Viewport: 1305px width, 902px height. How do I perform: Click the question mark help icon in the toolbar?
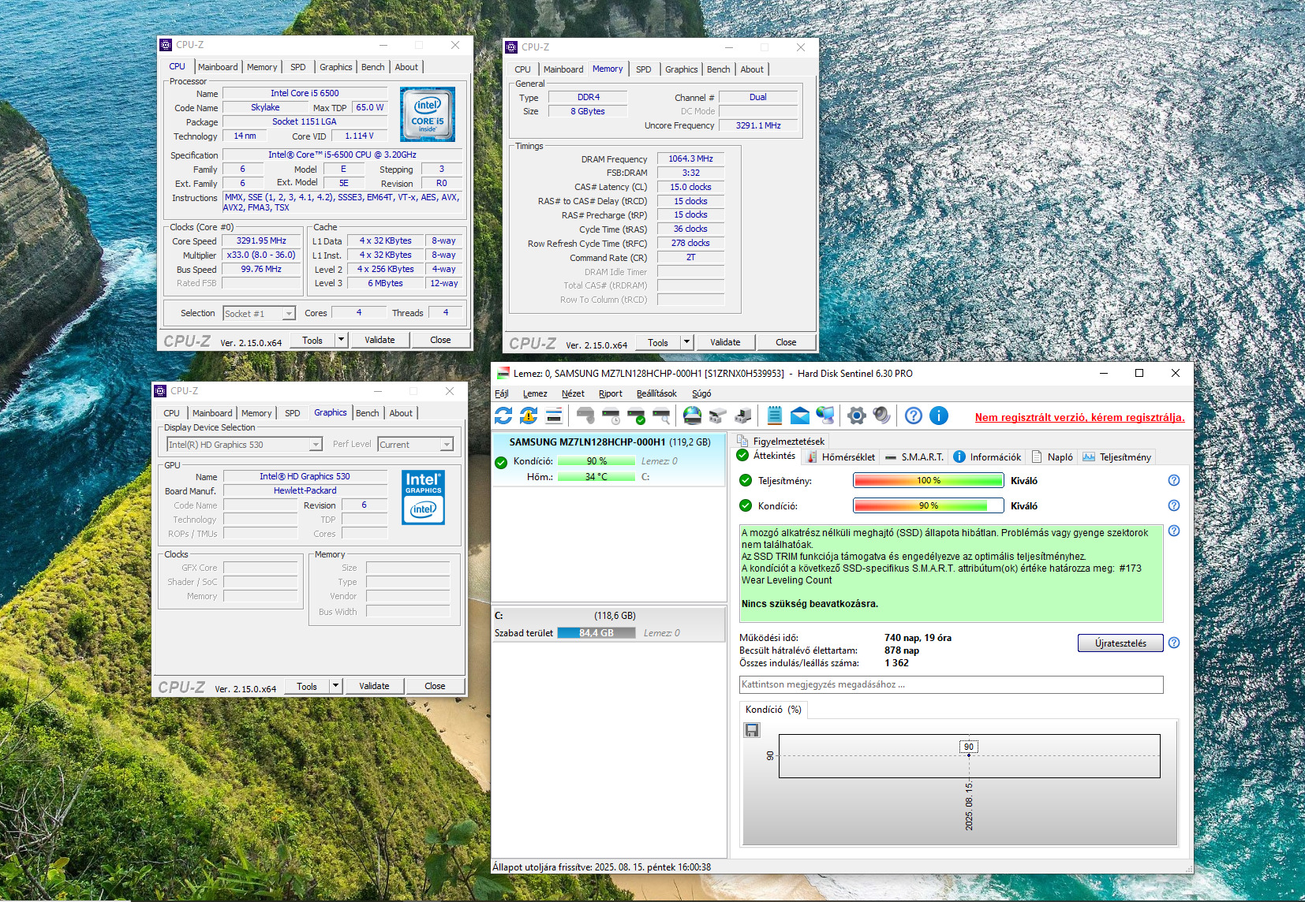(913, 416)
